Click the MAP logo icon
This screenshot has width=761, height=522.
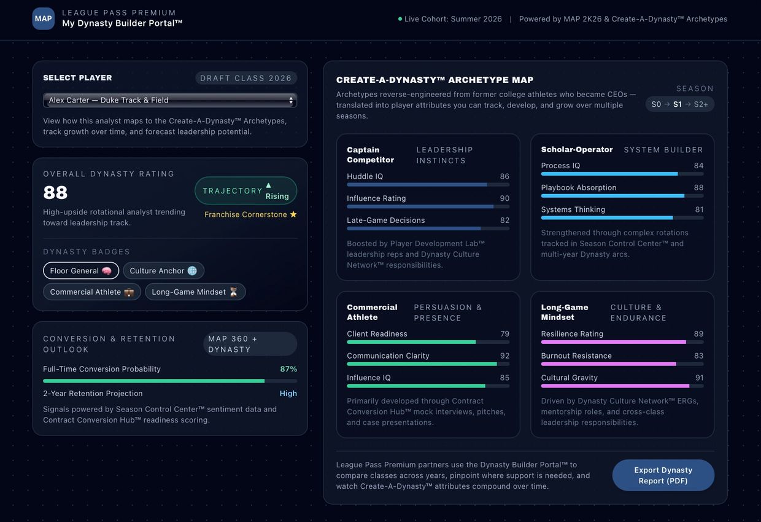(43, 18)
